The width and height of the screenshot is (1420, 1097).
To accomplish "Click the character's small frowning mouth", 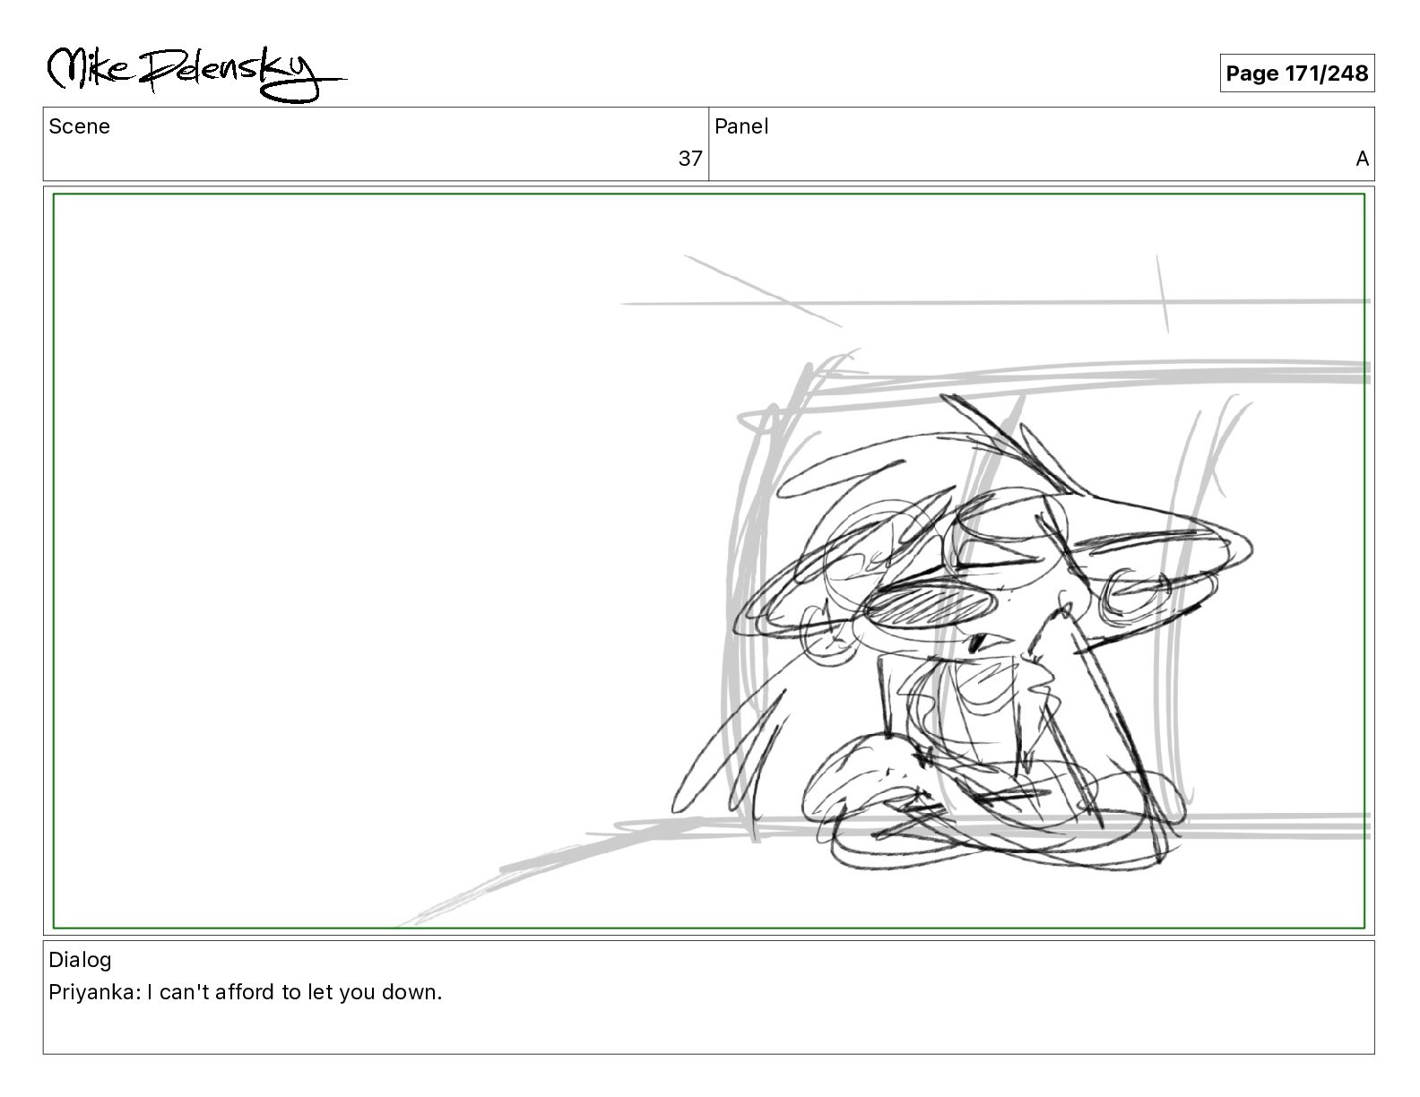I will click(978, 643).
